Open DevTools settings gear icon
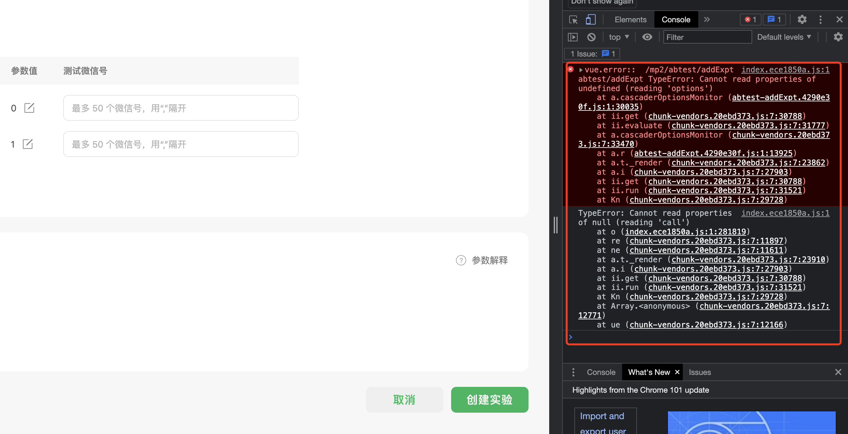The image size is (848, 434). point(802,20)
